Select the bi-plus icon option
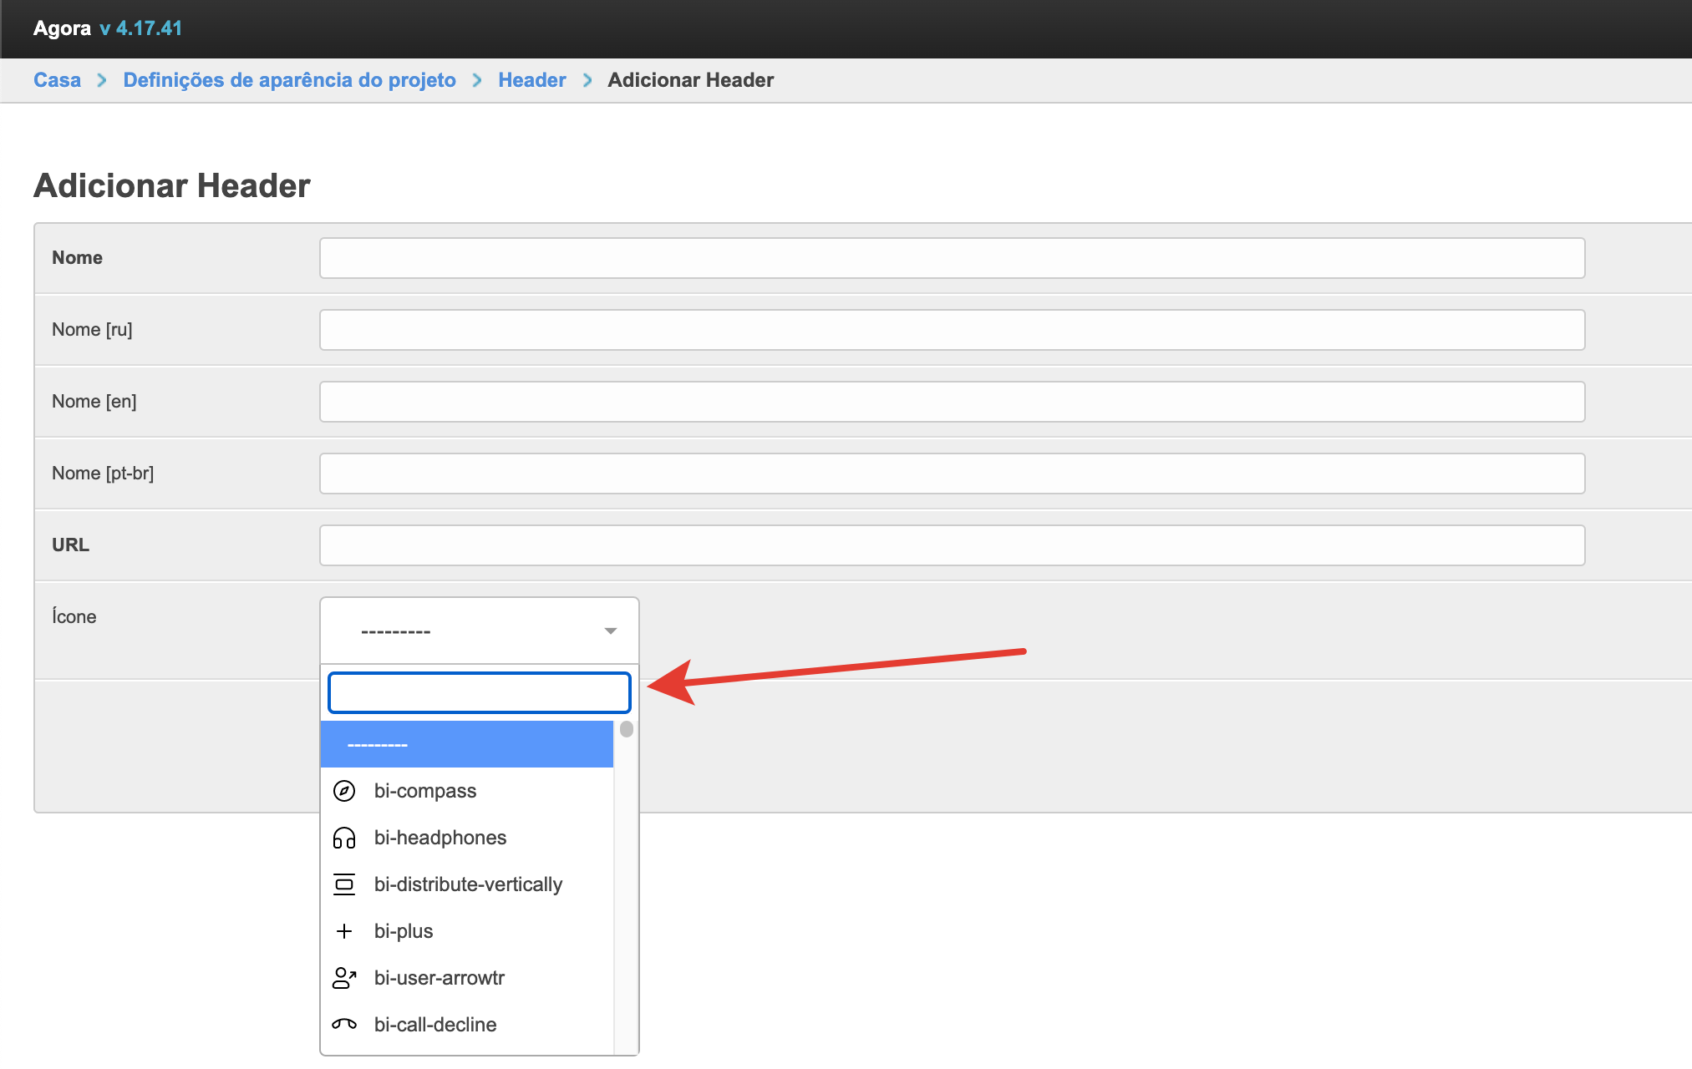 (403, 931)
